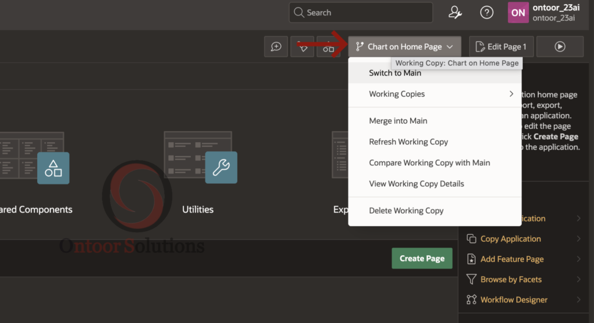Select Switch to Main menu item
This screenshot has height=323, width=594.
point(395,73)
